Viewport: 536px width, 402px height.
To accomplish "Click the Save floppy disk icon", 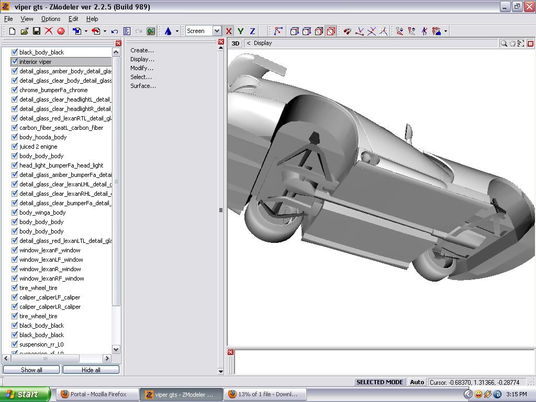I will 37,31.
